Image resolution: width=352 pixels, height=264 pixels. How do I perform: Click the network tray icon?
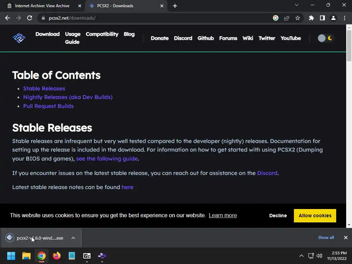(x=311, y=256)
